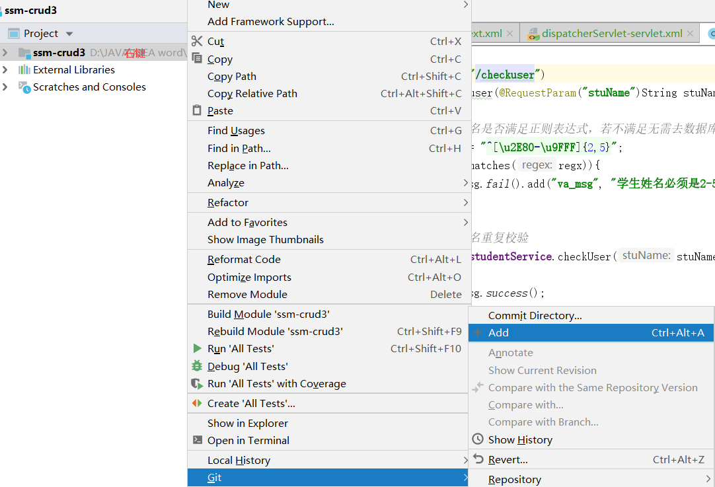Expand the External Libraries node
The width and height of the screenshot is (715, 487).
5,70
